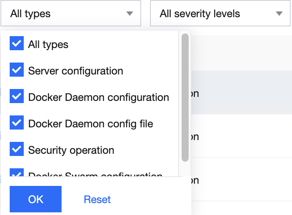Uncheck the All types checkbox
Viewport: 292px width, 215px height.
17,44
